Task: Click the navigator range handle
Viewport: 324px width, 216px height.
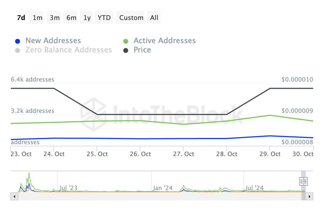Action: [303, 181]
